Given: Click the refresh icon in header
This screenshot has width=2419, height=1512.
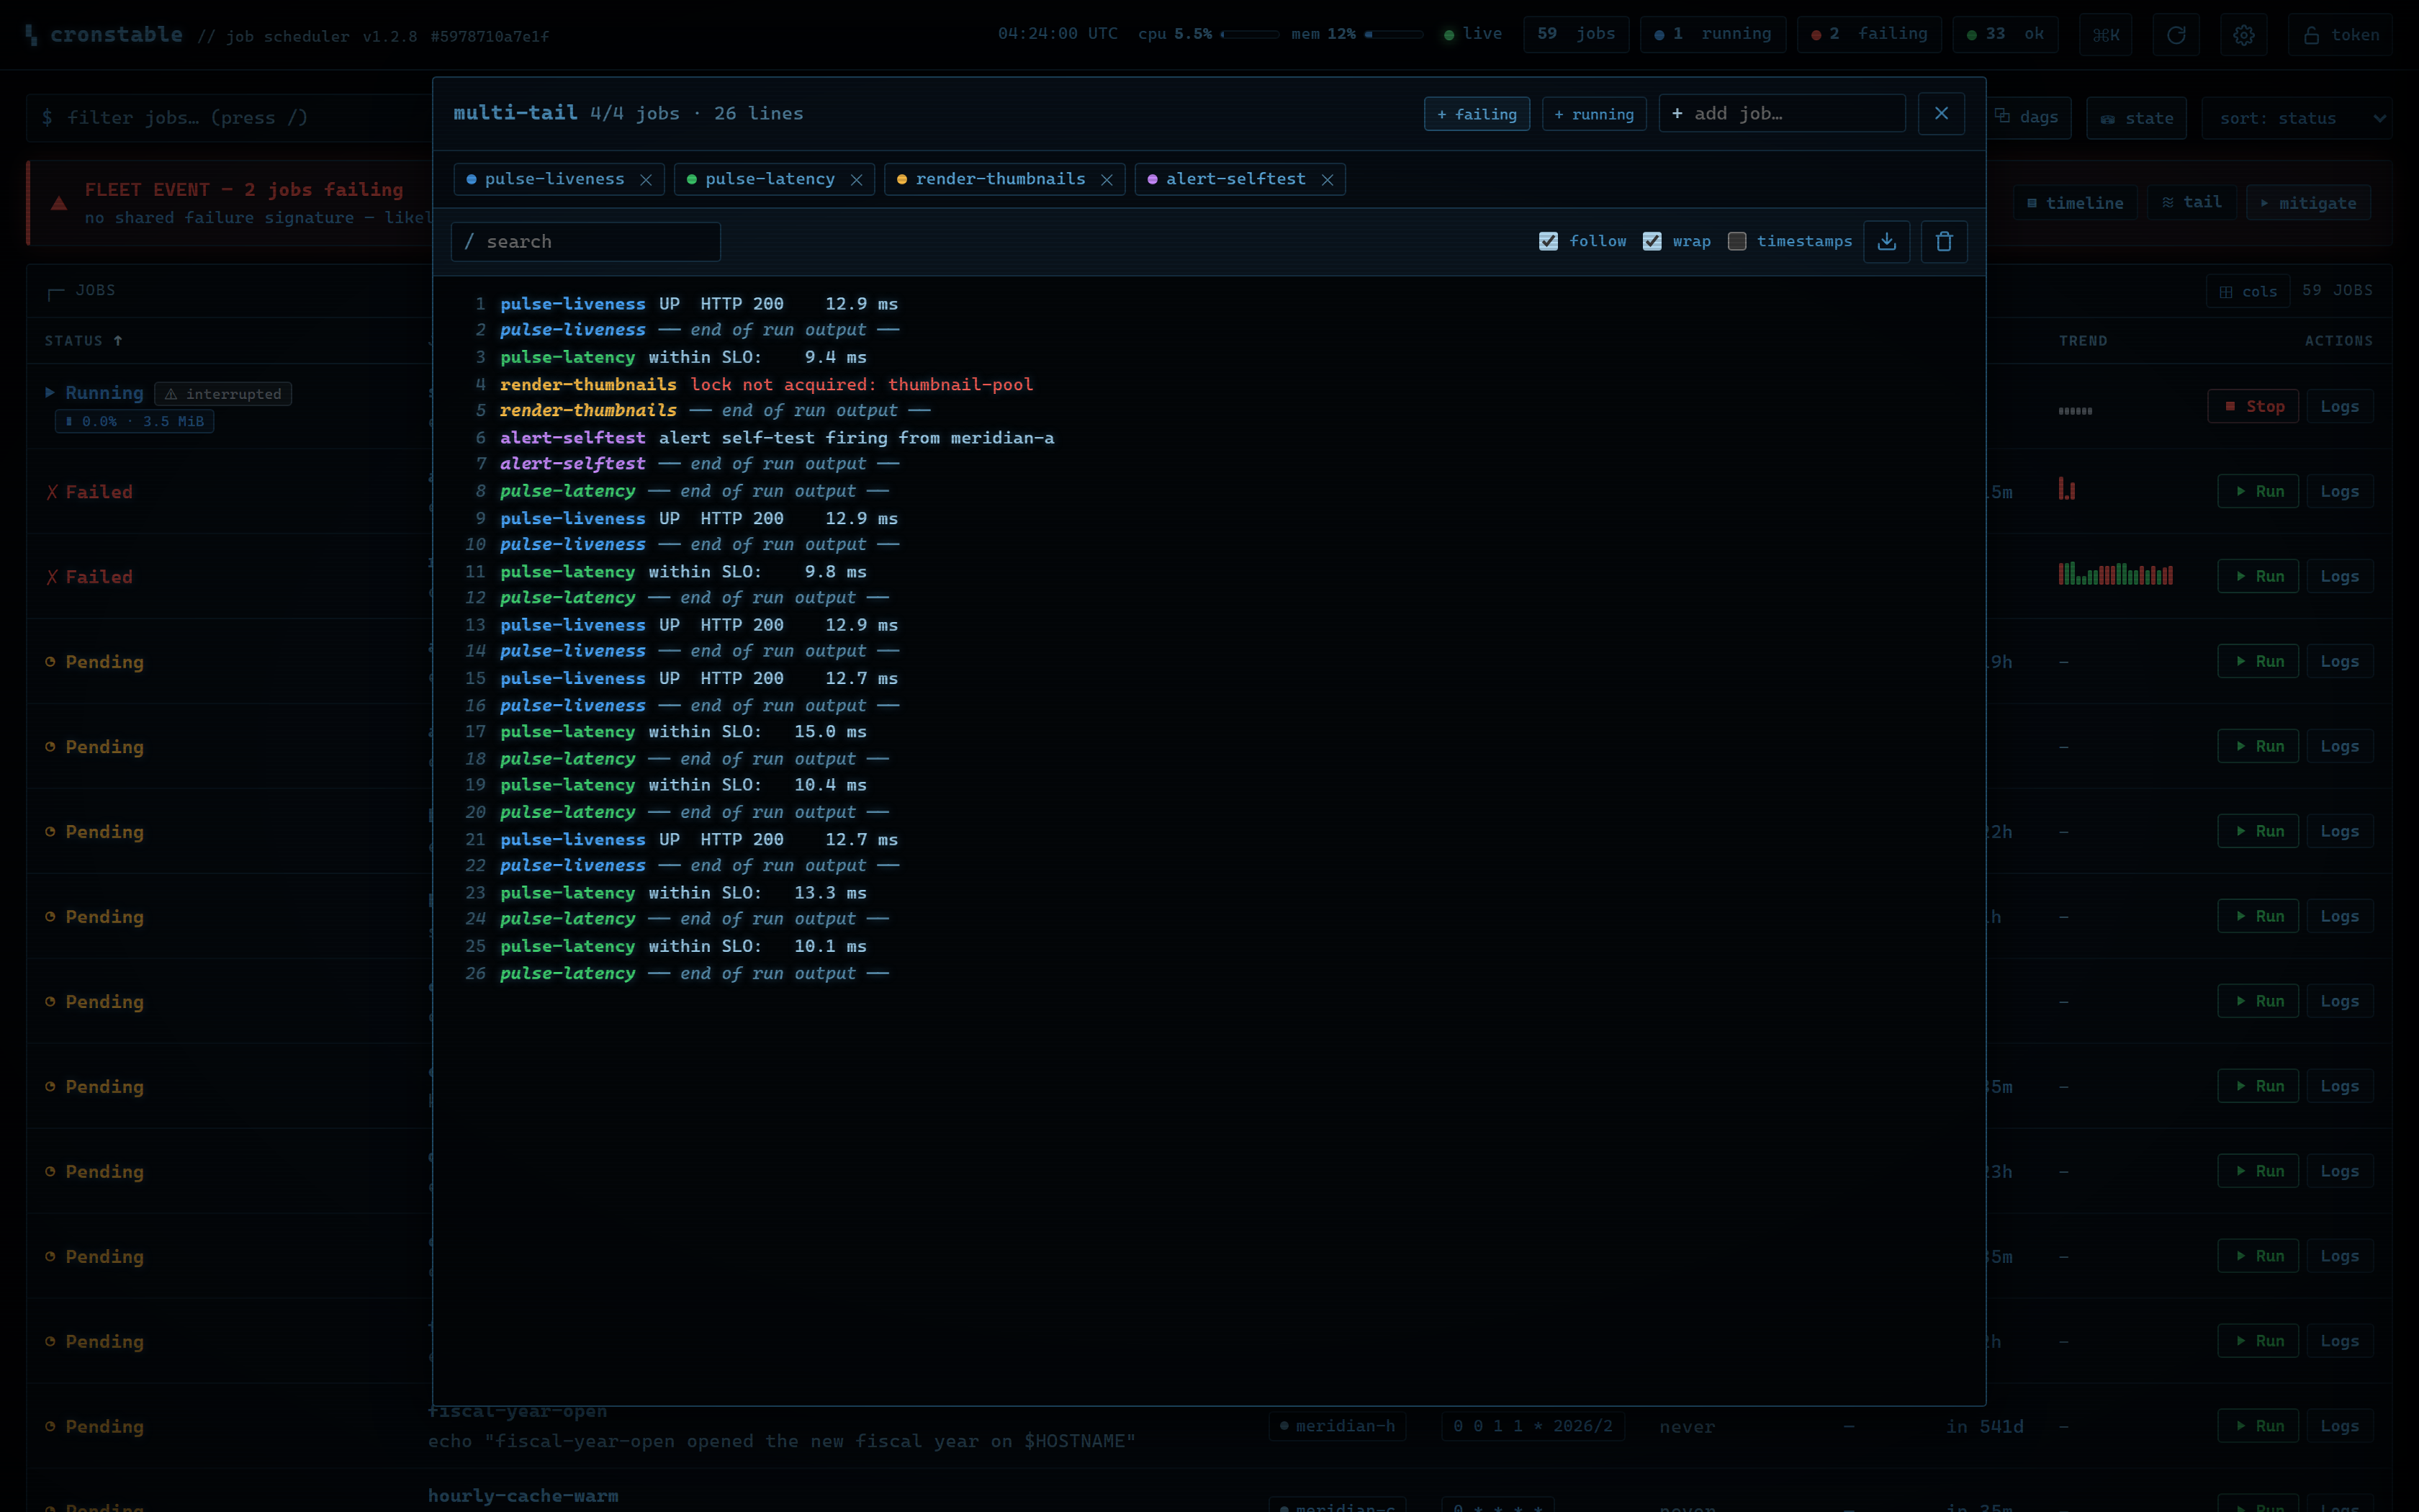Looking at the screenshot, I should click(x=2176, y=35).
